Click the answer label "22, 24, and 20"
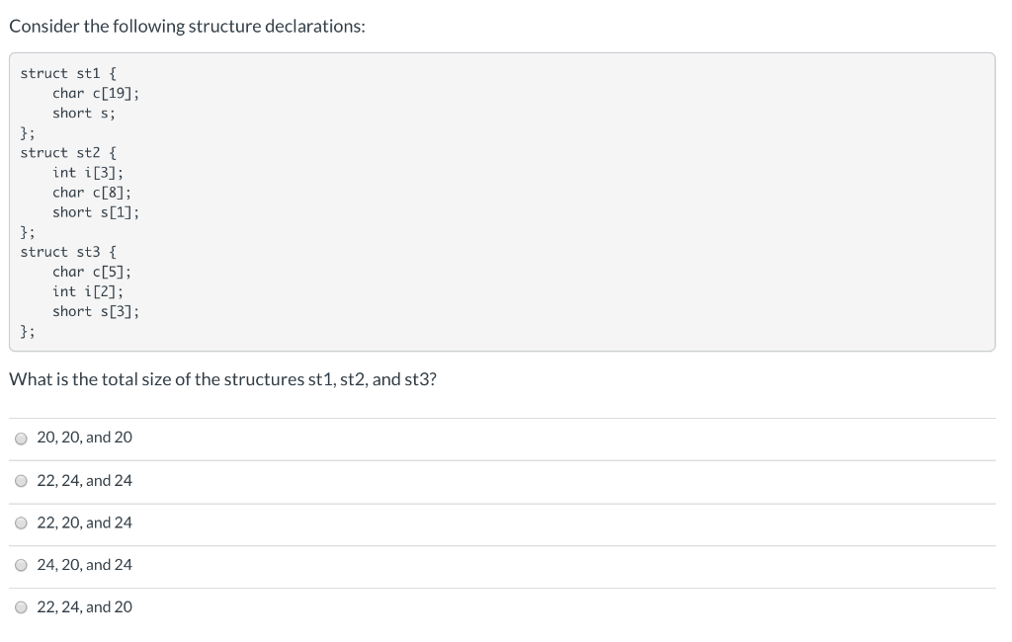The image size is (1012, 642). (x=85, y=607)
